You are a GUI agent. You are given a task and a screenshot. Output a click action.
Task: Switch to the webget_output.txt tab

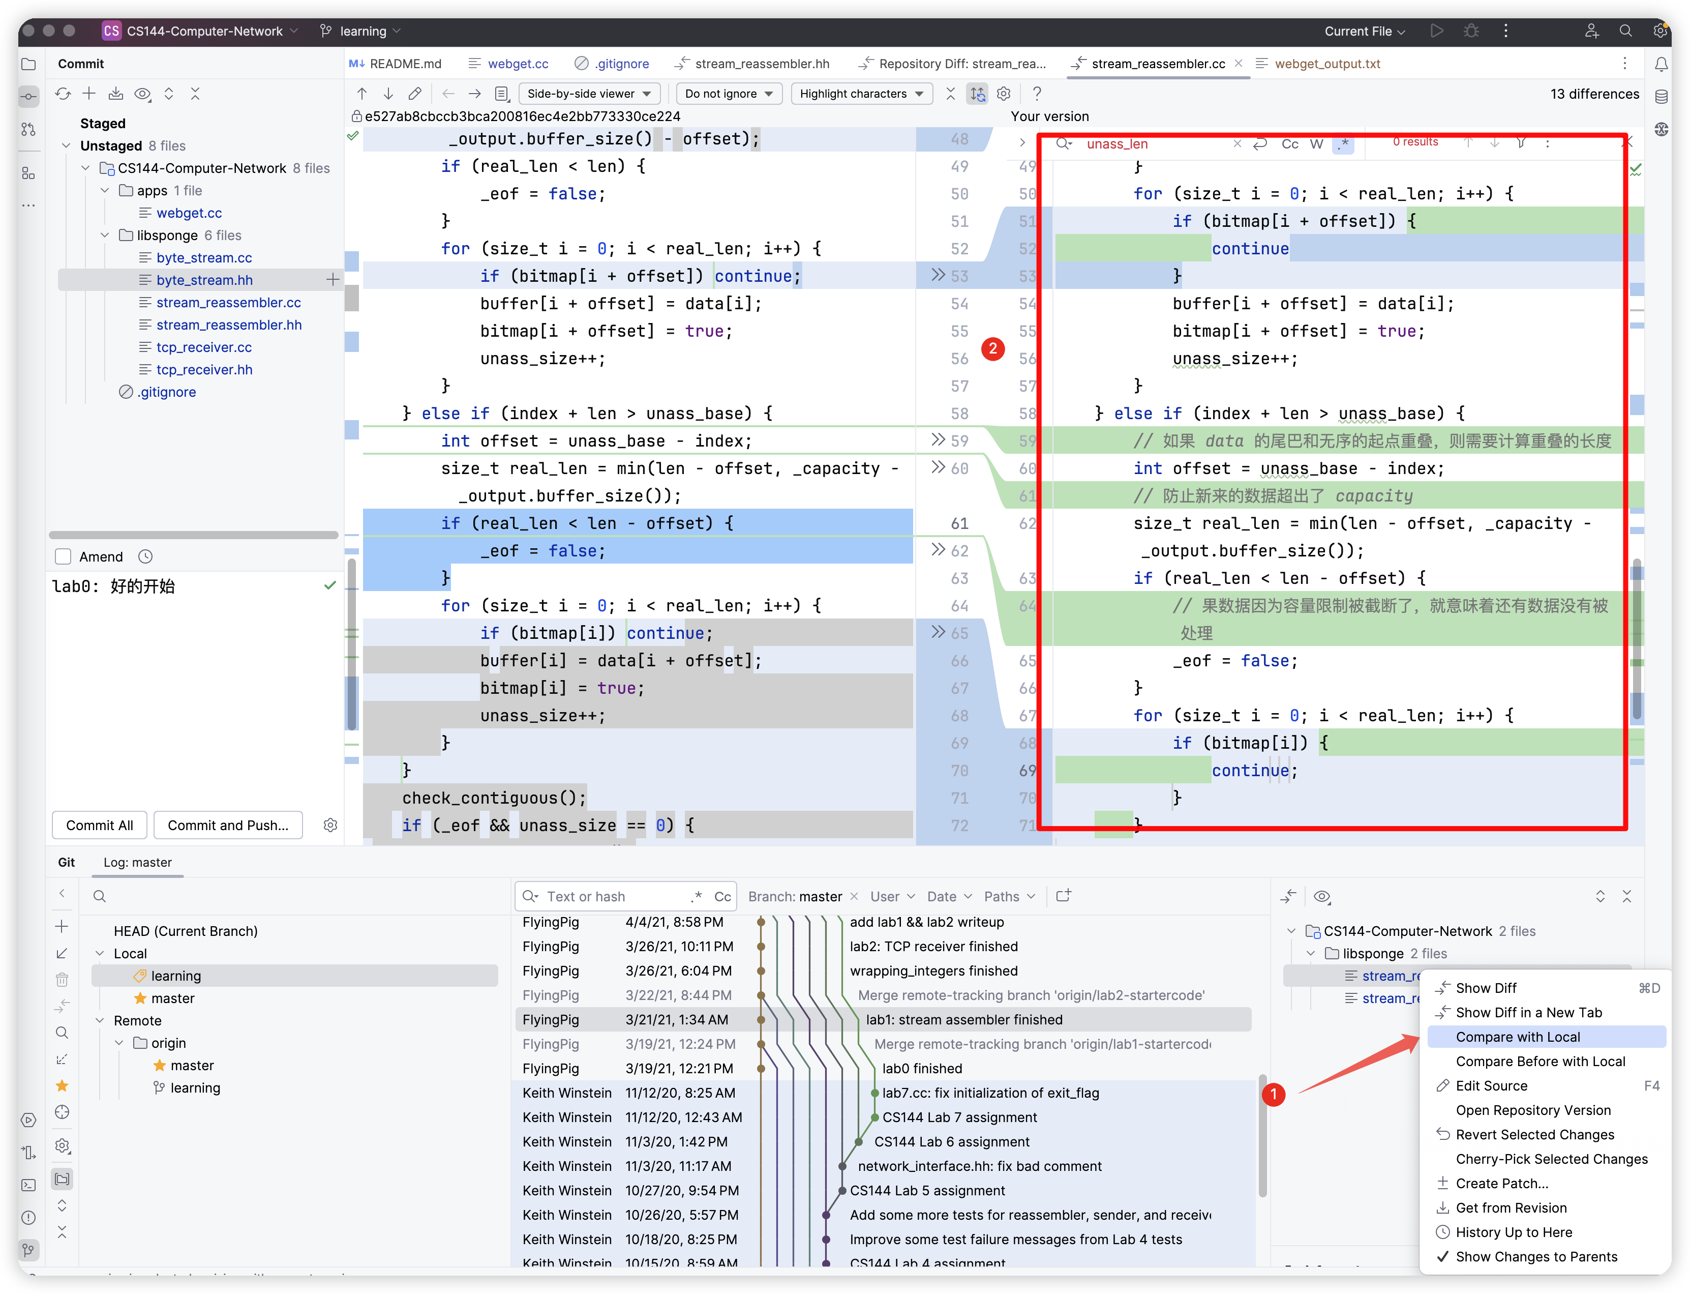(x=1318, y=64)
